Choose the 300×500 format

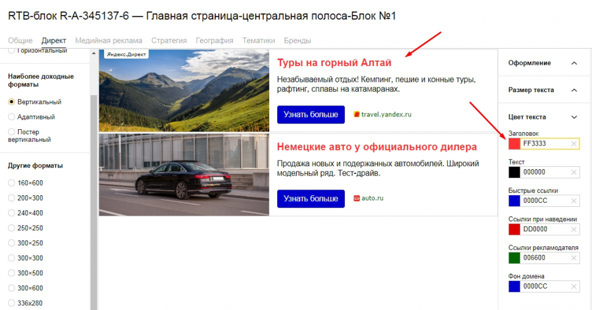pos(12,273)
